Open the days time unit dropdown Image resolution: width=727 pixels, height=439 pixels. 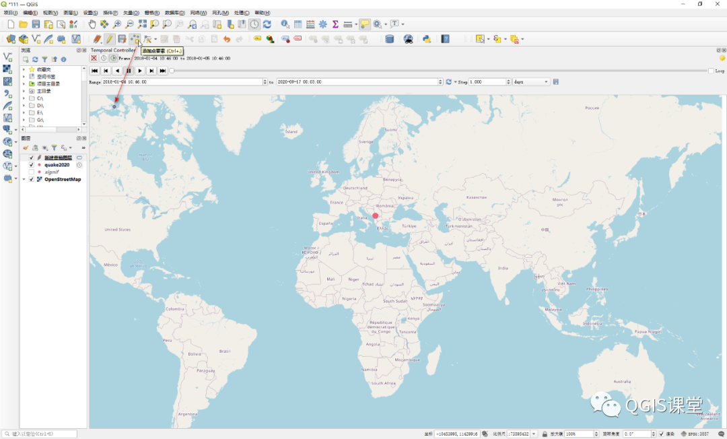click(x=531, y=81)
